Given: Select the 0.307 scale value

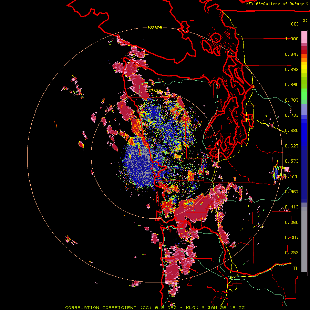Looking at the screenshot, I should pos(292,238).
